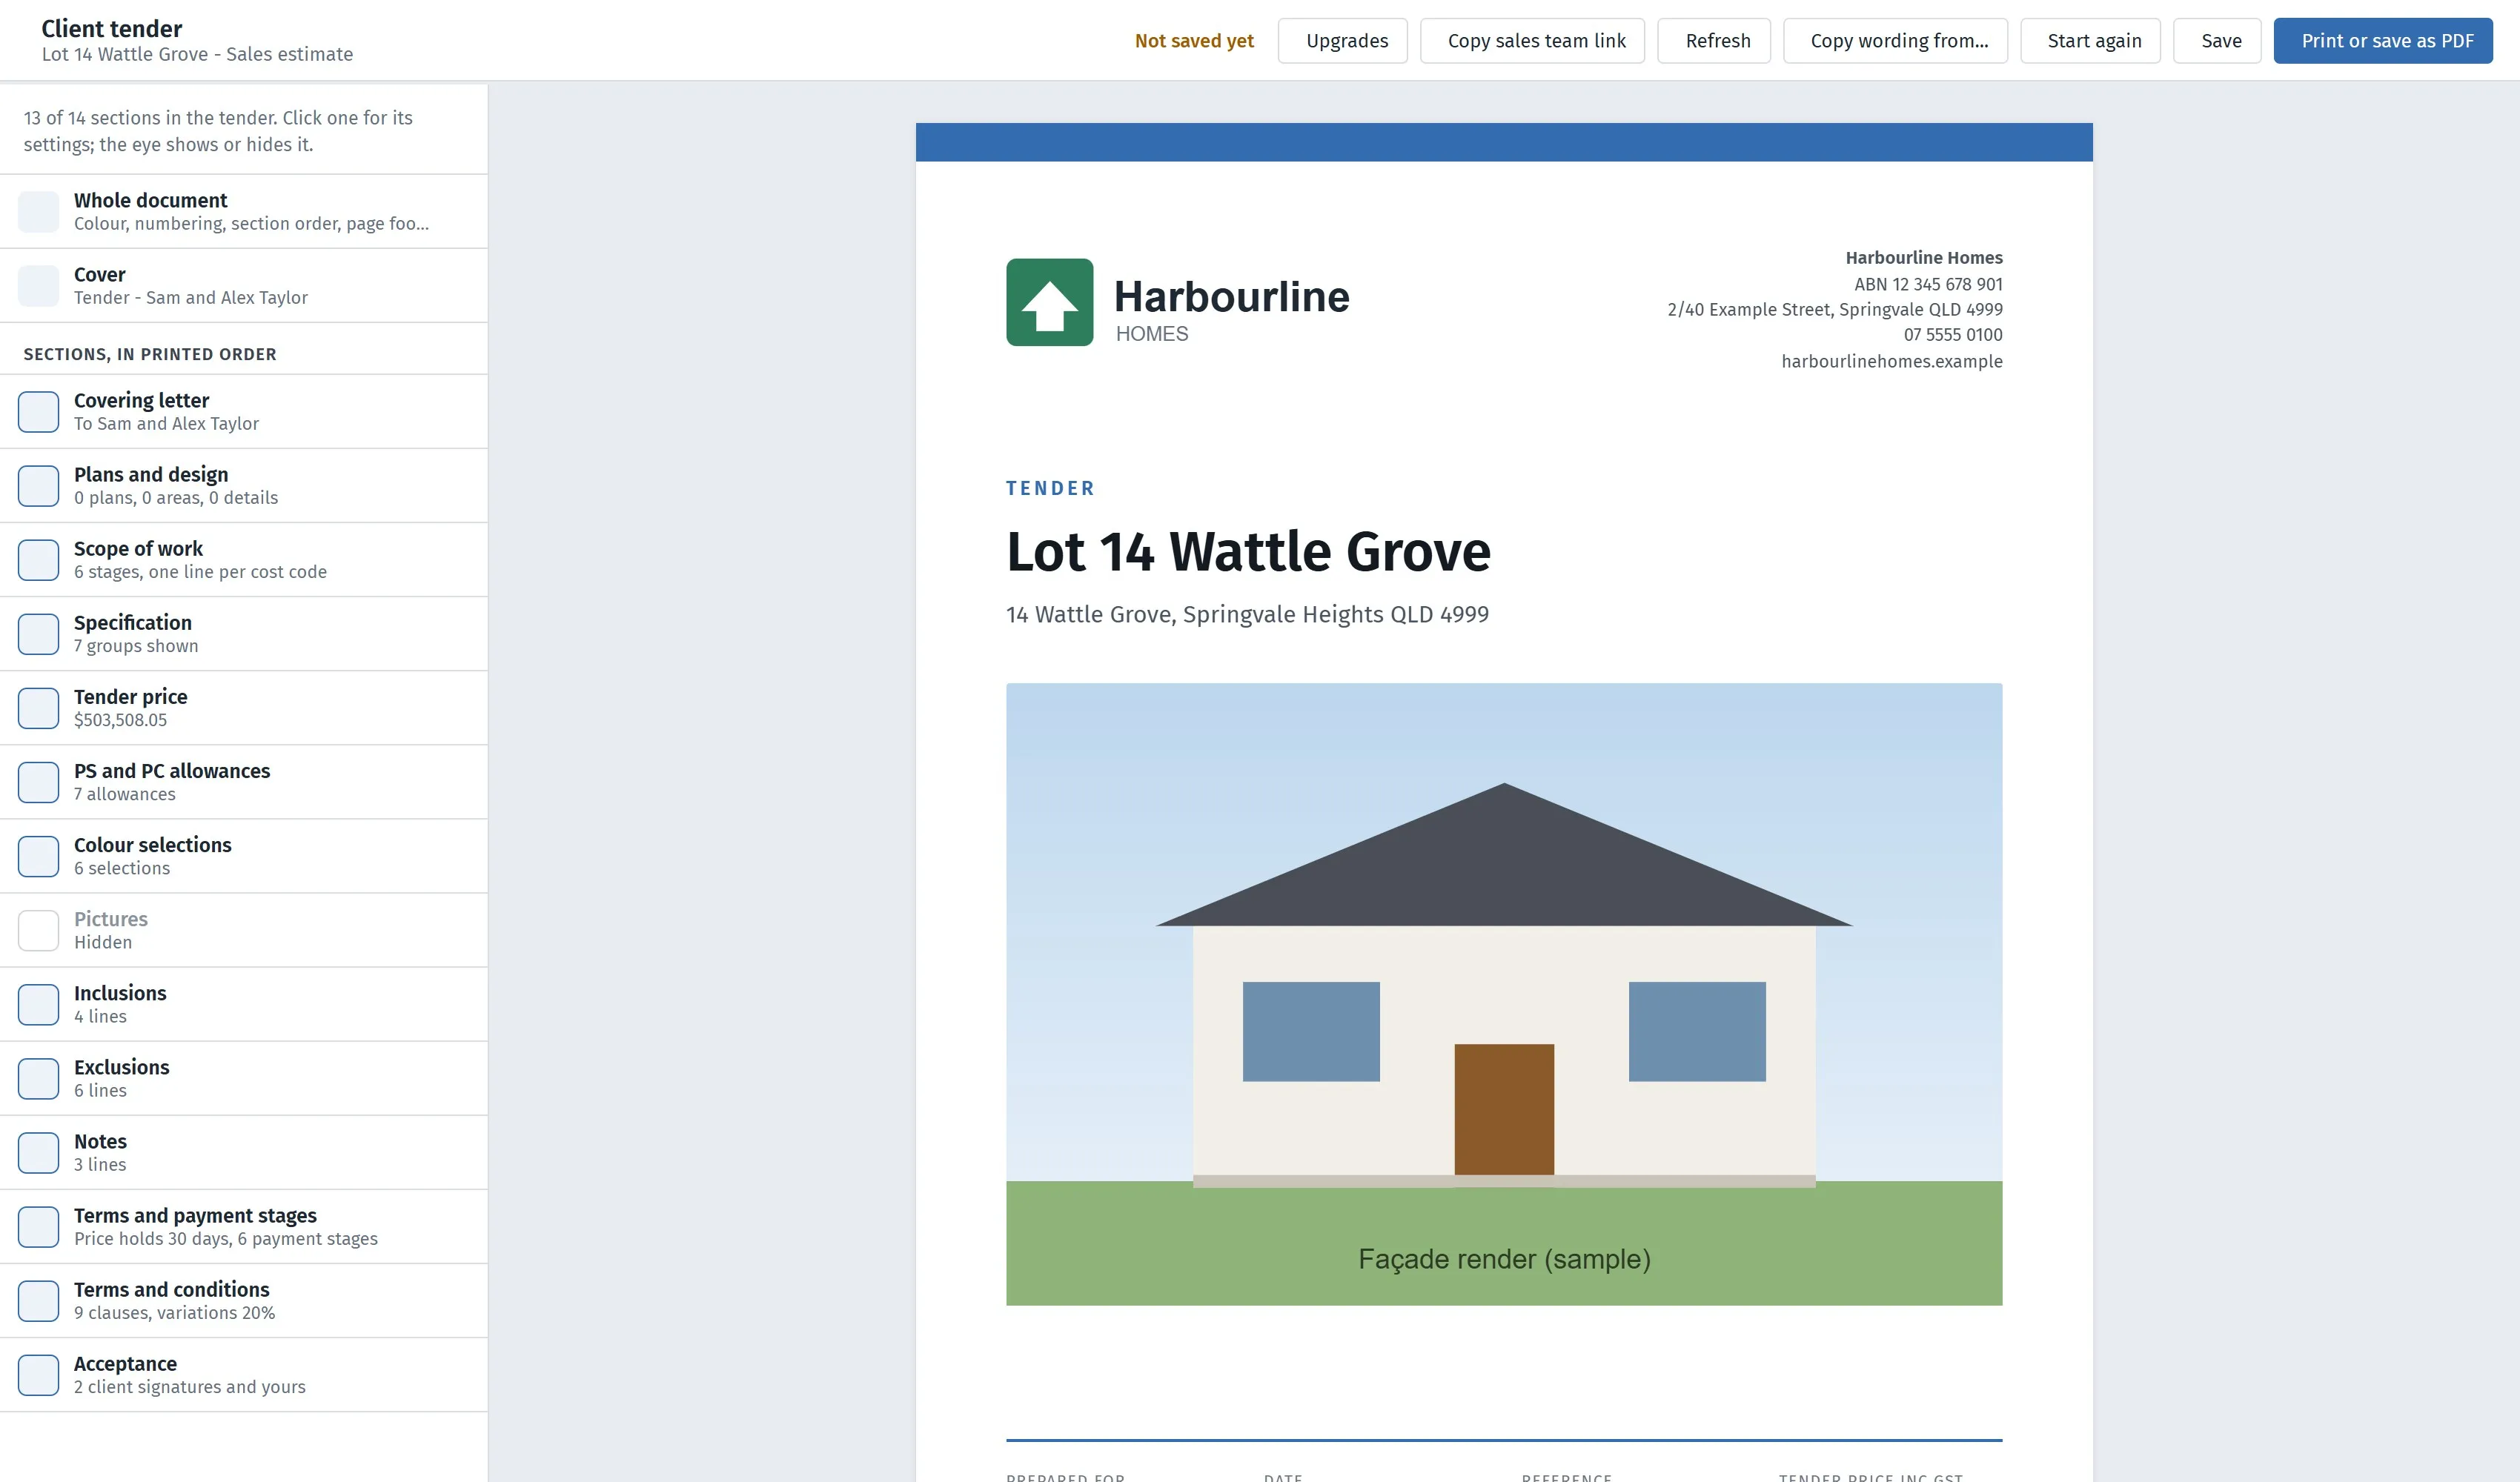Show the hidden Pictures section via its box
The width and height of the screenshot is (2520, 1482).
coord(38,930)
